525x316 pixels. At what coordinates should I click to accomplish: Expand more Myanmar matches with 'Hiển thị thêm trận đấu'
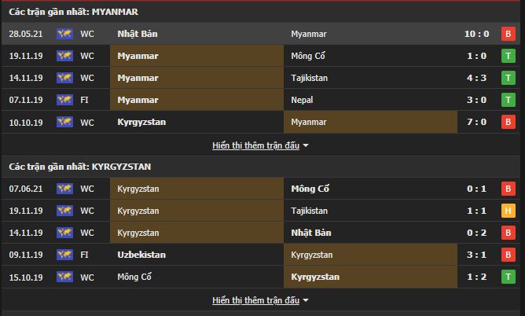(x=256, y=145)
